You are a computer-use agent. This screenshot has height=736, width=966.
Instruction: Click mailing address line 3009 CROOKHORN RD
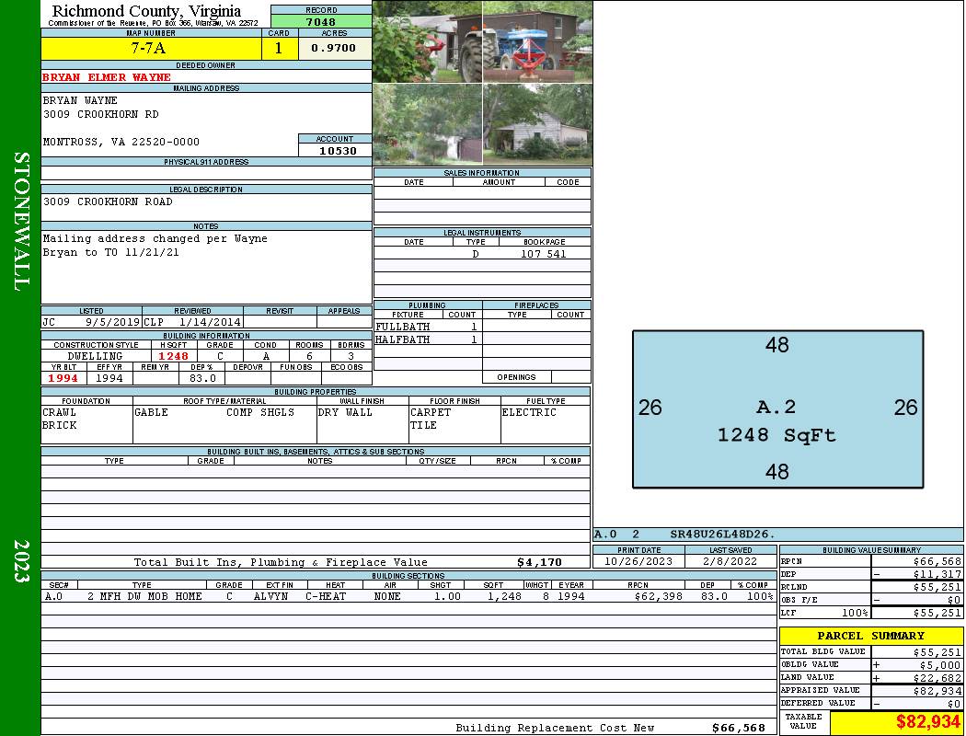pyautogui.click(x=100, y=114)
